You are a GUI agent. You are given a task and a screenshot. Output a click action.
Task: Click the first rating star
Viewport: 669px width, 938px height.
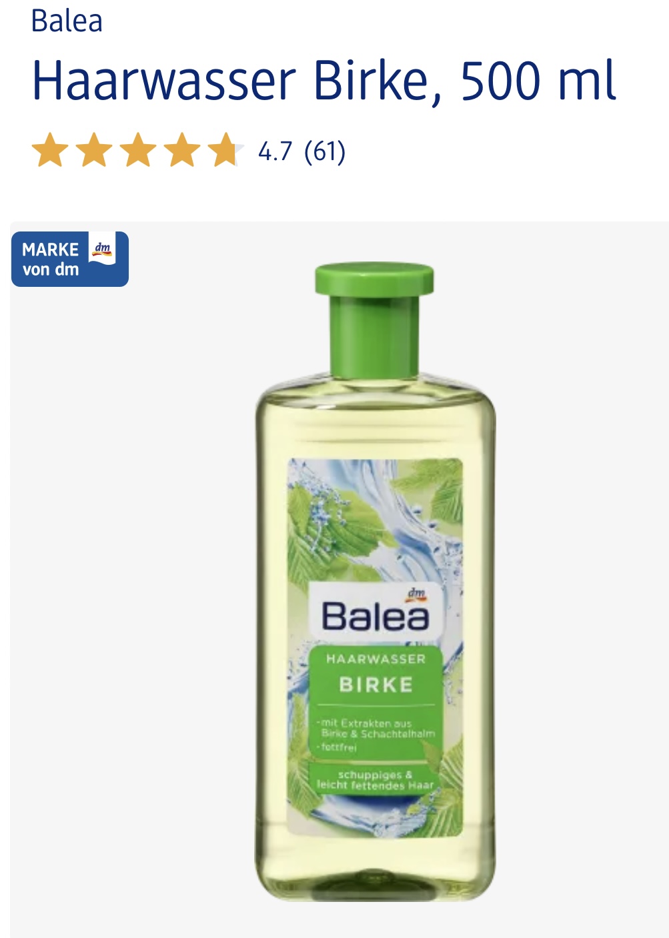pos(49,150)
